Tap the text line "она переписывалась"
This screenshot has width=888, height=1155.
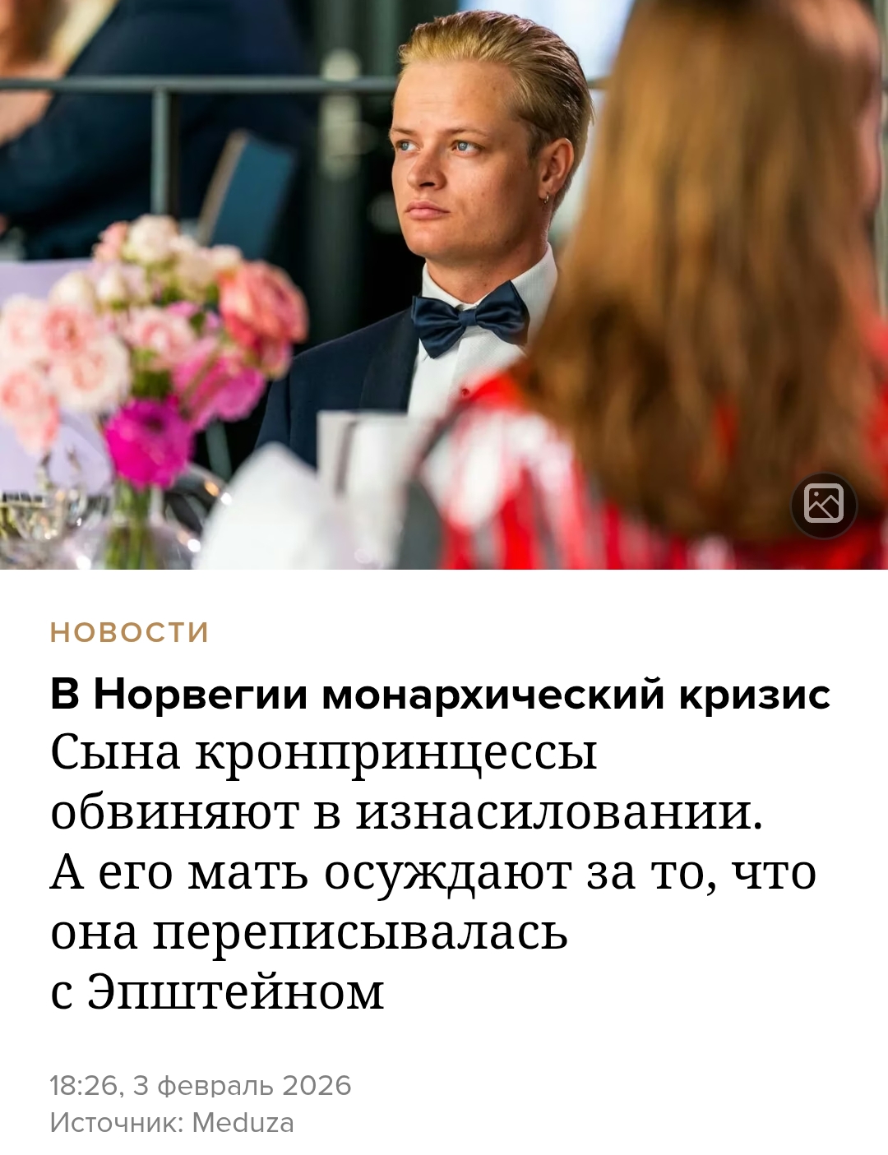click(x=309, y=932)
